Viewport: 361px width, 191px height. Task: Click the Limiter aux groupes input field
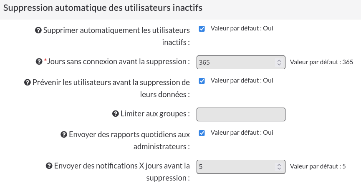coord(241,114)
